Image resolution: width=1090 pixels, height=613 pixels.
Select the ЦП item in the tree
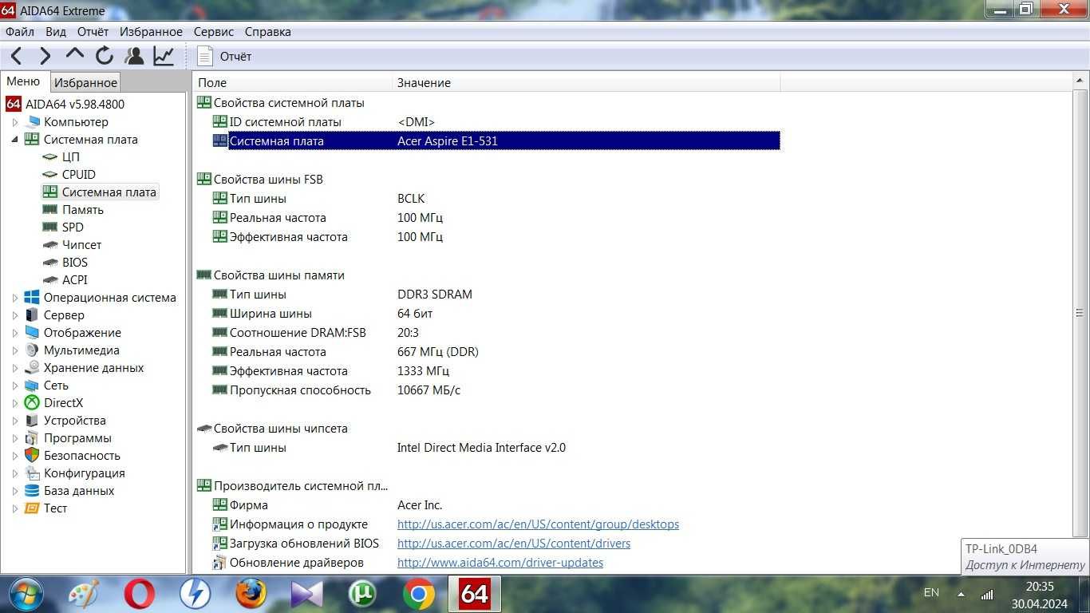70,157
